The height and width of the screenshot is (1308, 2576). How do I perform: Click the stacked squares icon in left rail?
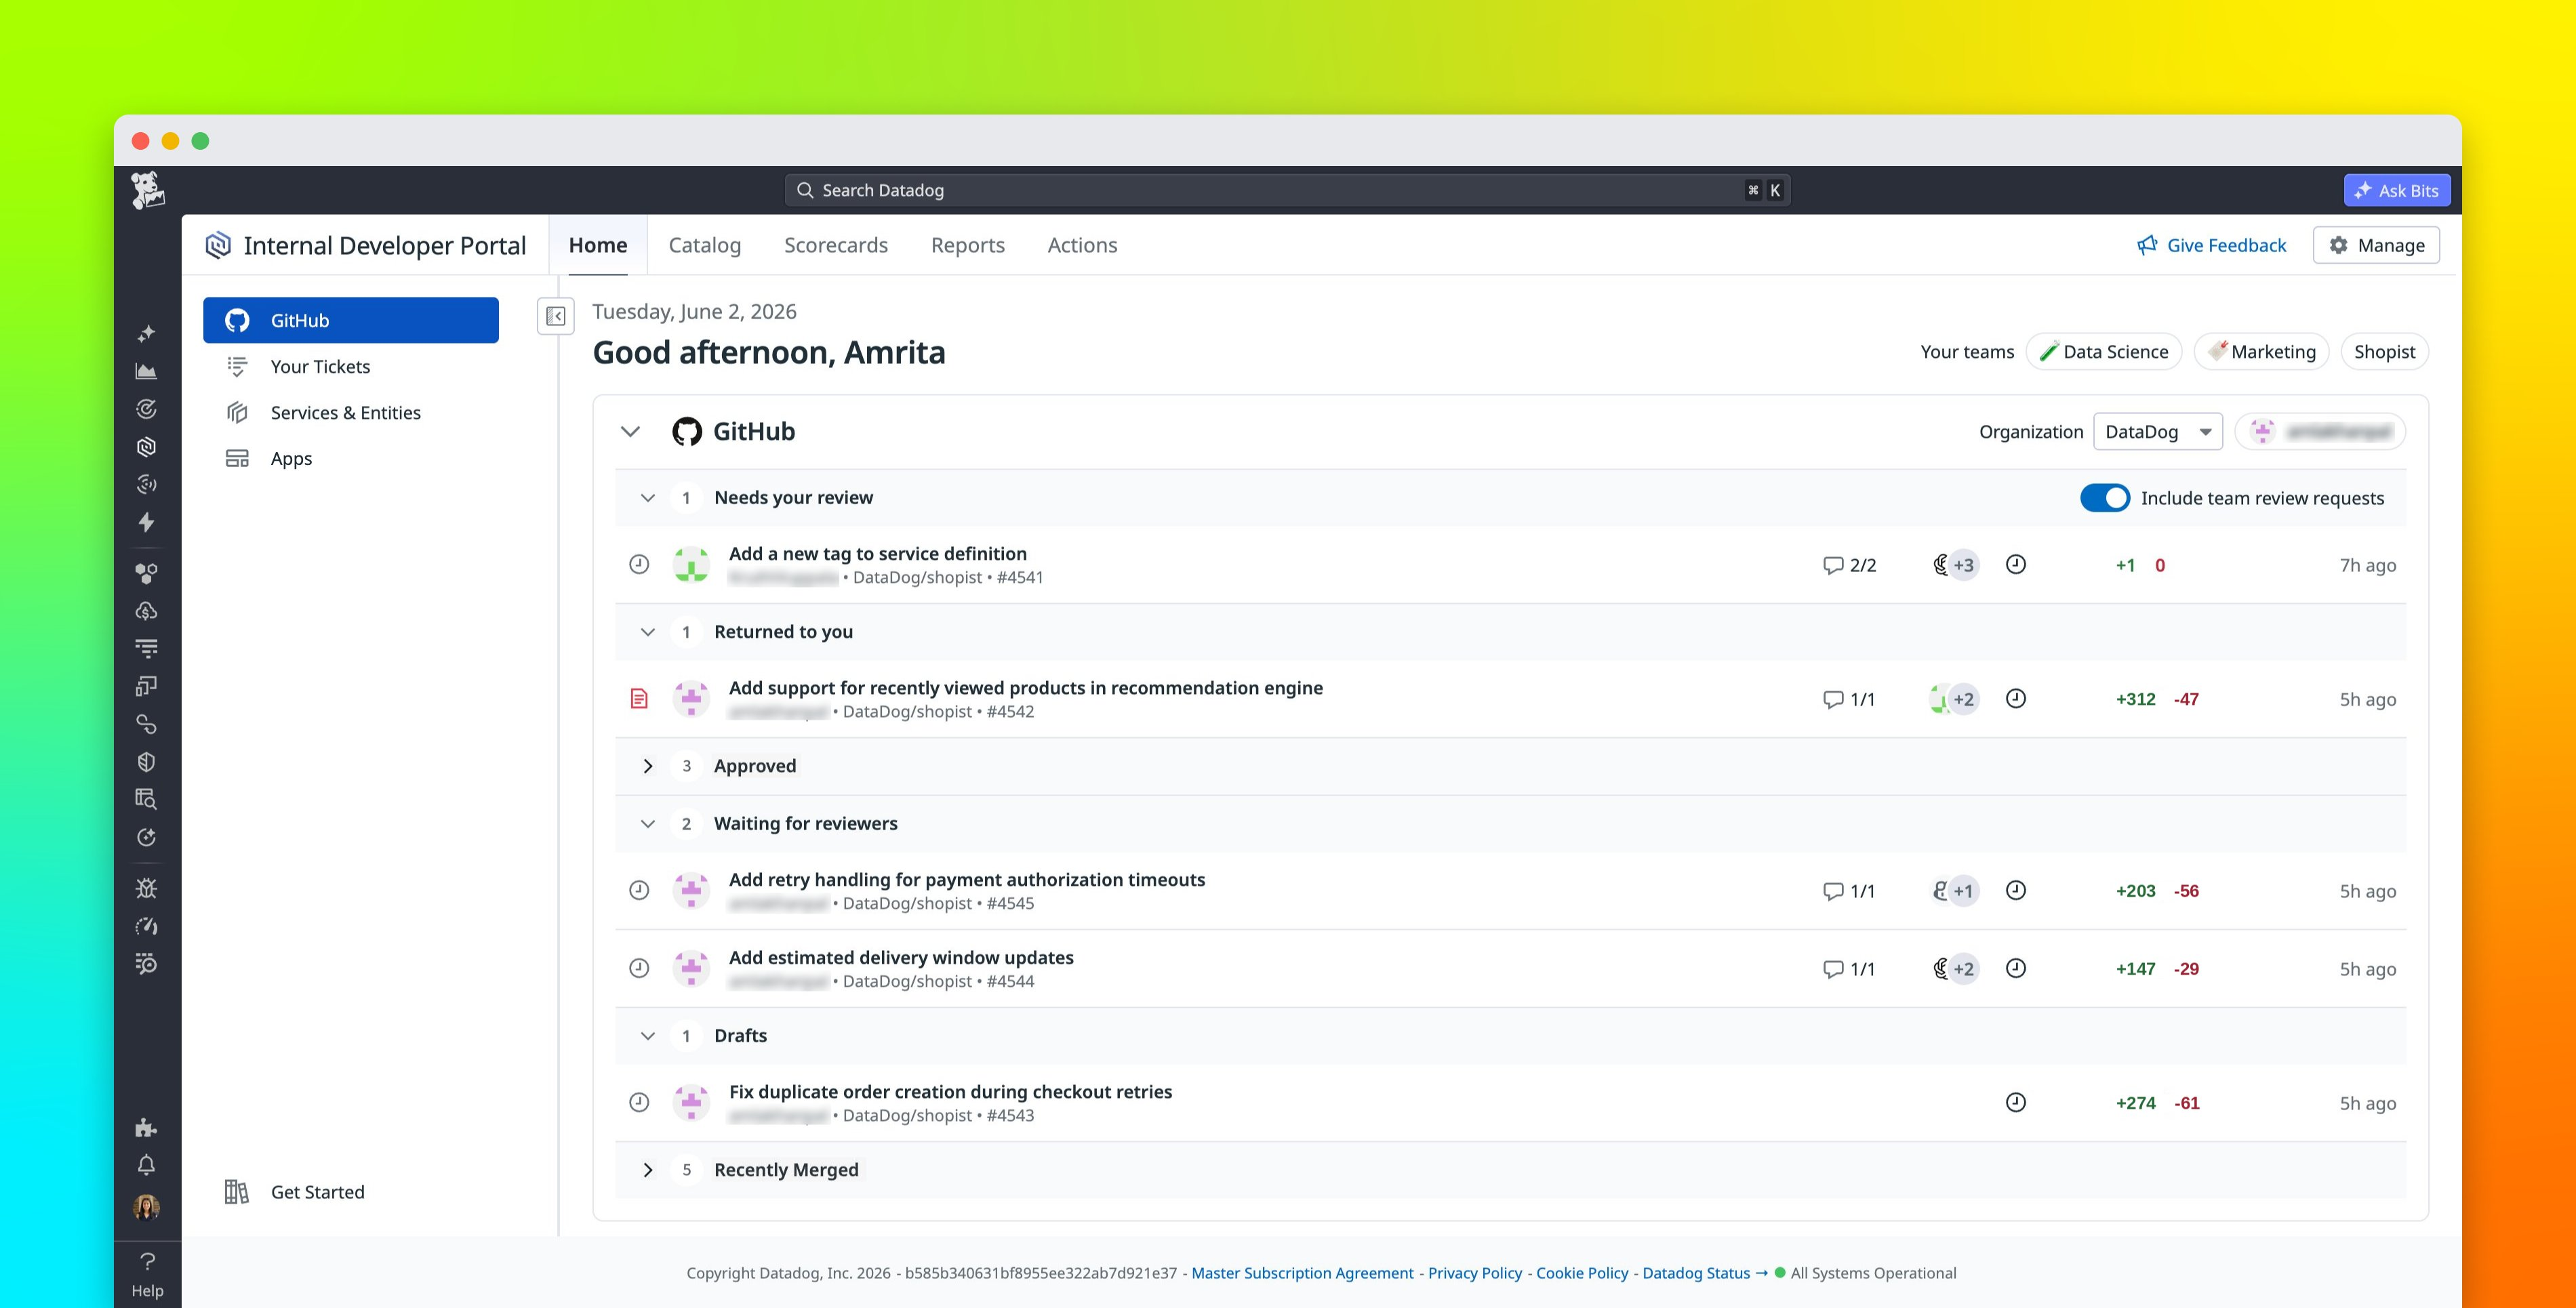[147, 686]
